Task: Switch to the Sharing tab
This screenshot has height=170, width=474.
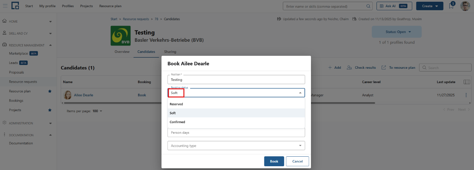Action: pyautogui.click(x=170, y=52)
